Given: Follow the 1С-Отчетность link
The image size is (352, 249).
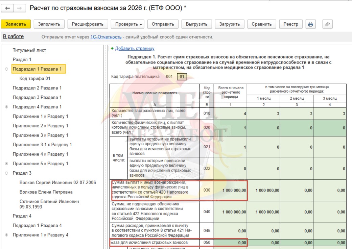Looking at the screenshot, I should click(x=106, y=37).
